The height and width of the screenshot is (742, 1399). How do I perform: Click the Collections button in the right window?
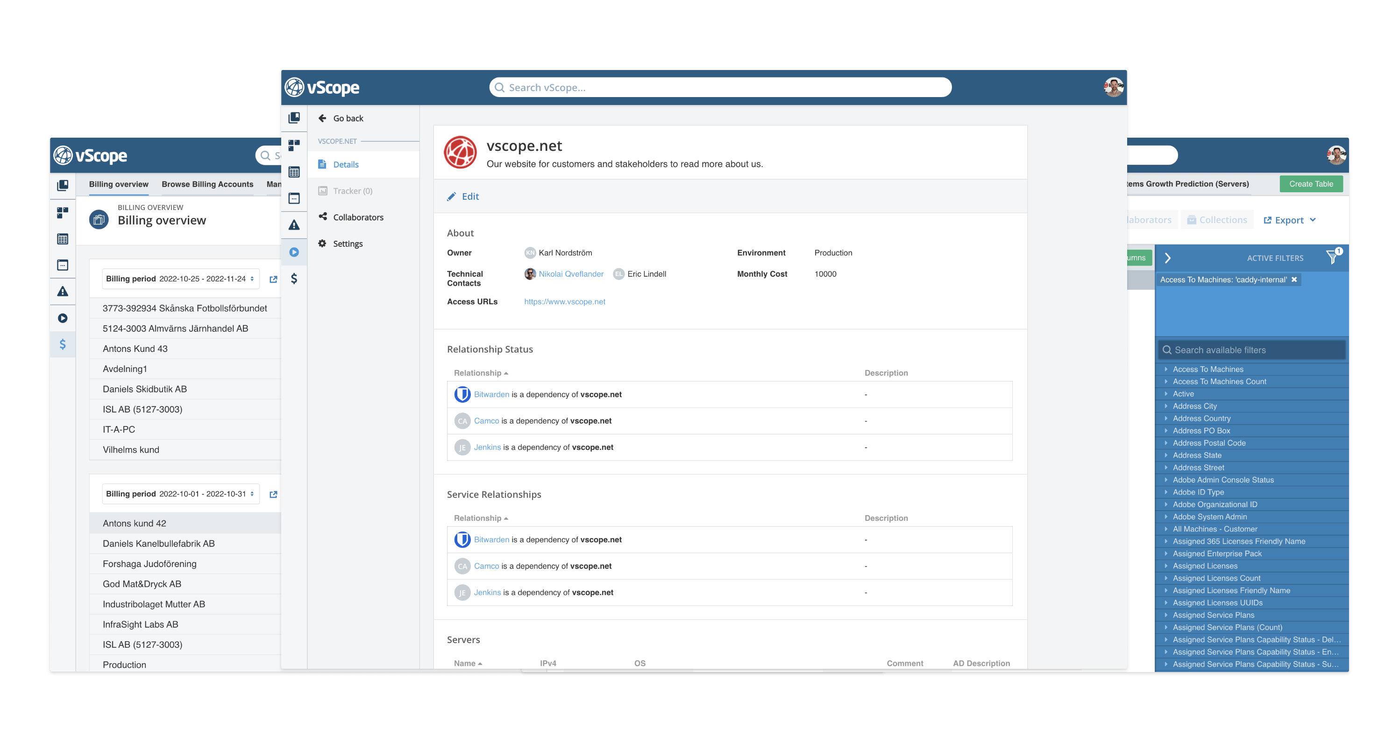(x=1216, y=220)
